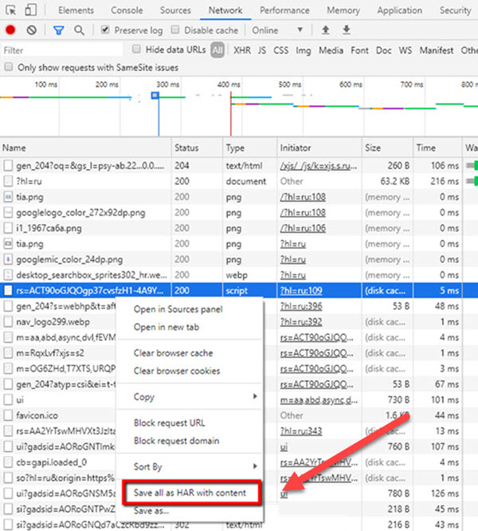This screenshot has height=531, width=478.
Task: Click the file icon of favicon.ico row
Action: (x=8, y=415)
